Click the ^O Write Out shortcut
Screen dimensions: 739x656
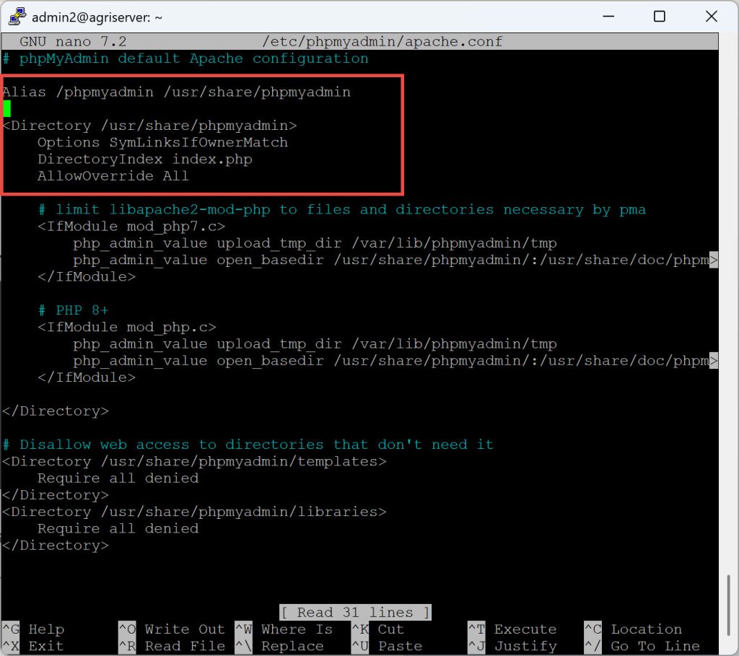172,629
